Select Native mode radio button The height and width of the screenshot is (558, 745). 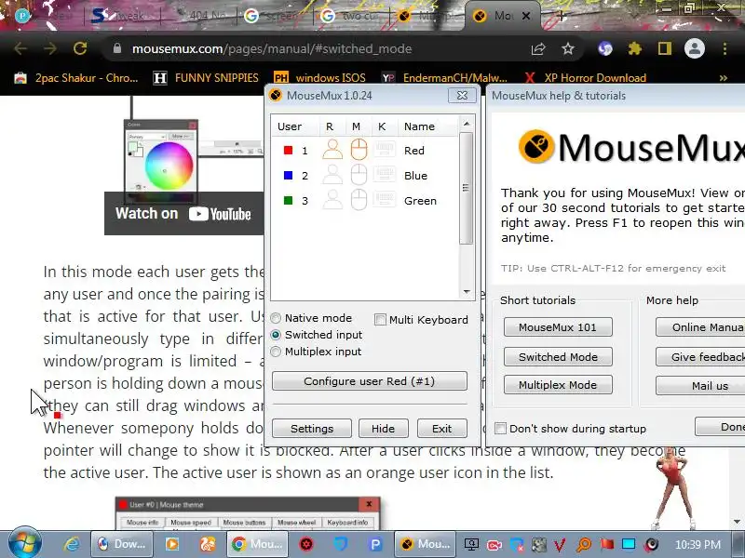(276, 318)
